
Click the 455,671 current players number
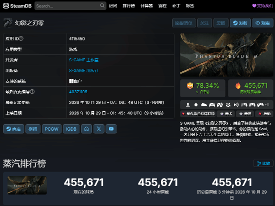(x=83, y=183)
